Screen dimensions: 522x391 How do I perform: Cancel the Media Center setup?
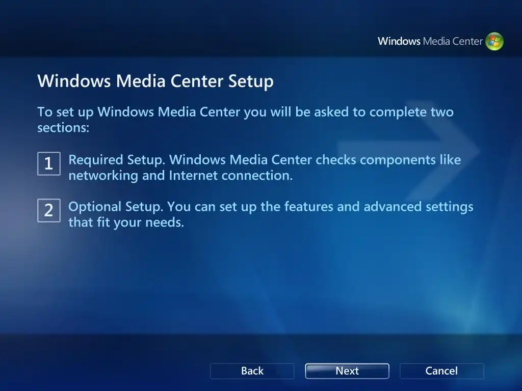(442, 371)
